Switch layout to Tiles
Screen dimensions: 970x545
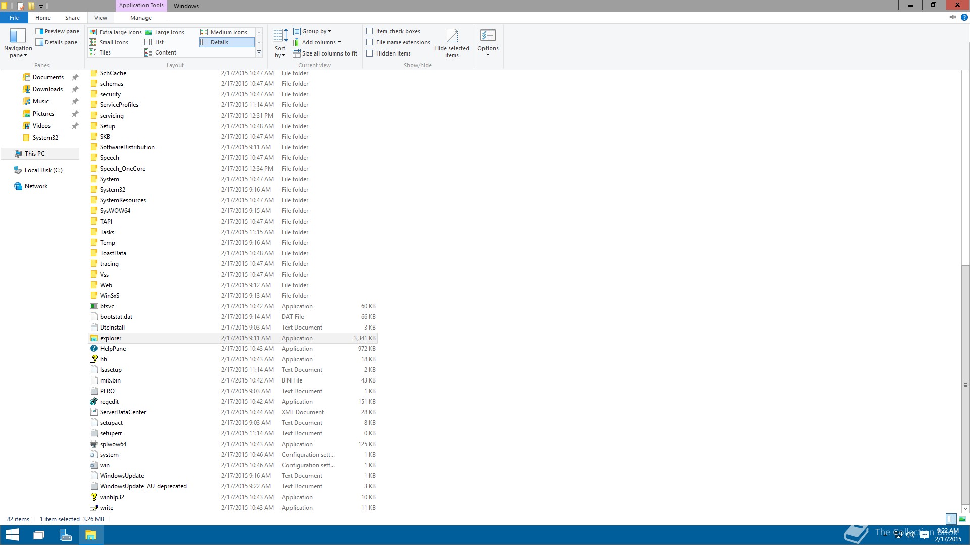[x=100, y=52]
